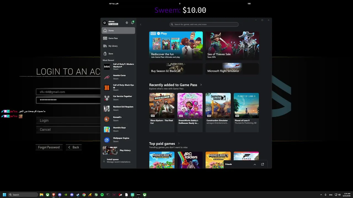Open Assetto Corsa from Most Recent

click(x=119, y=77)
